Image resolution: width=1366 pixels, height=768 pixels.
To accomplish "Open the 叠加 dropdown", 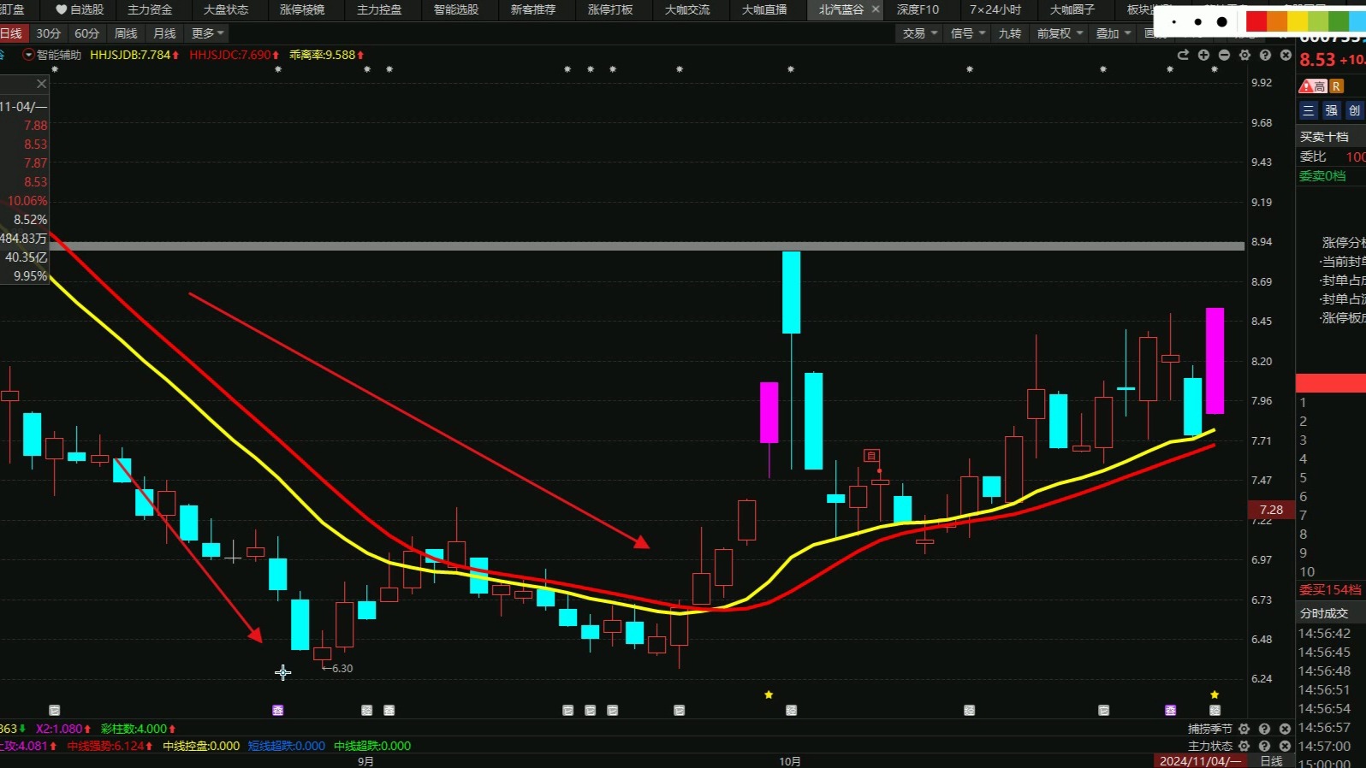I will [x=1114, y=33].
